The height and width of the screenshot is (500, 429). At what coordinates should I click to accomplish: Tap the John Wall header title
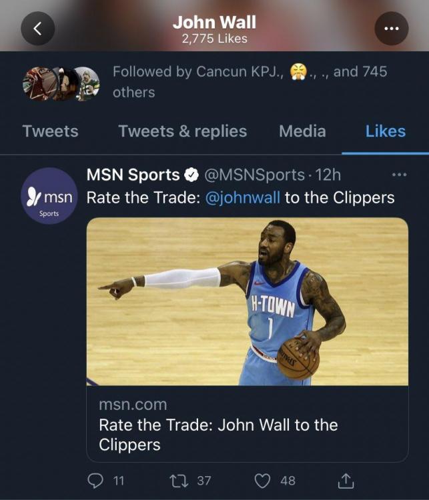click(x=214, y=22)
